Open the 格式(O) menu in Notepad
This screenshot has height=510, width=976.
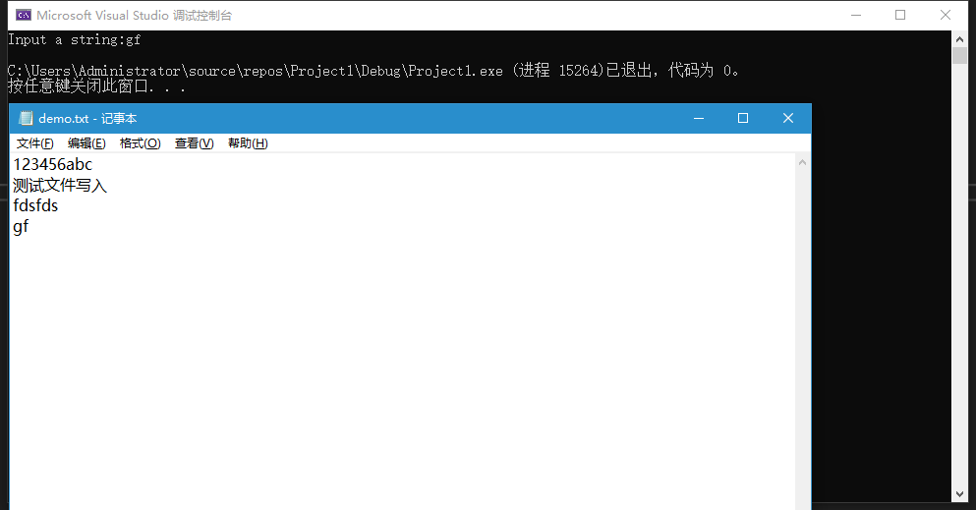(x=140, y=143)
